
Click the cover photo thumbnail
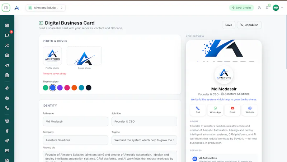tap(84, 56)
